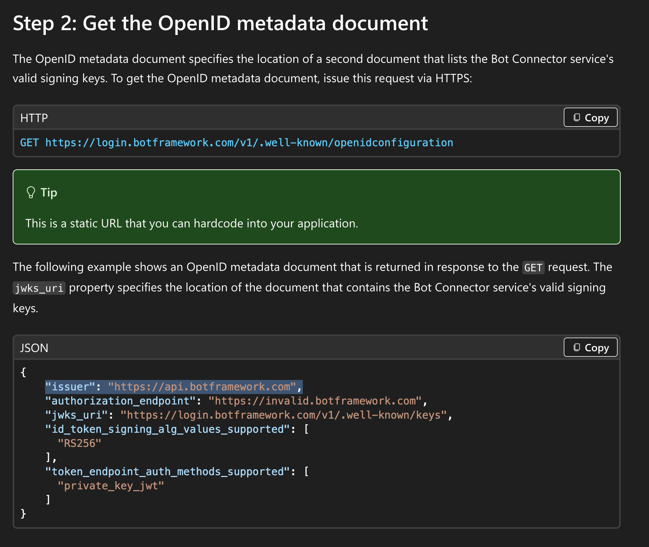Click the well-known/keys URL in JSON

284,415
